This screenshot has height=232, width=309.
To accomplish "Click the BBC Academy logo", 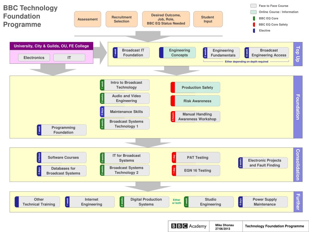I will [189, 226].
